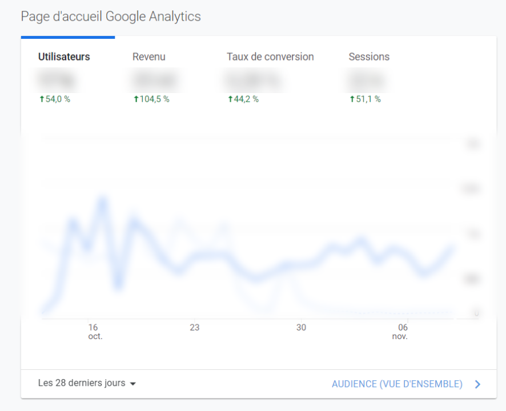
Task: Click green trend arrow beside 44,2 %
Action: [x=231, y=99]
